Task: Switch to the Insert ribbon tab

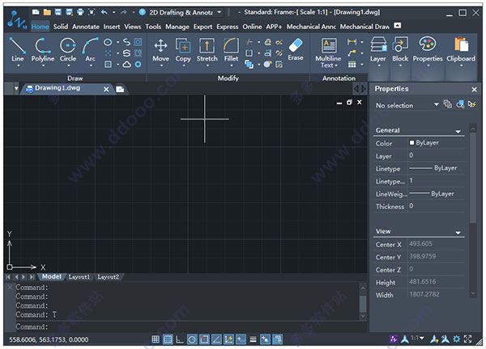Action: click(112, 27)
